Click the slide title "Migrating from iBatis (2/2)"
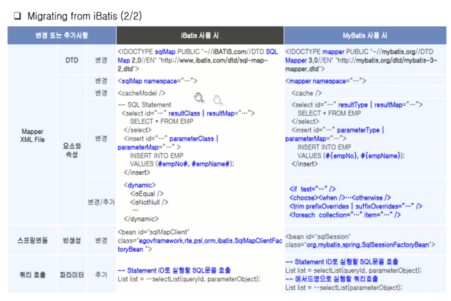Viewport: 451px width, 301px height. pyautogui.click(x=85, y=16)
